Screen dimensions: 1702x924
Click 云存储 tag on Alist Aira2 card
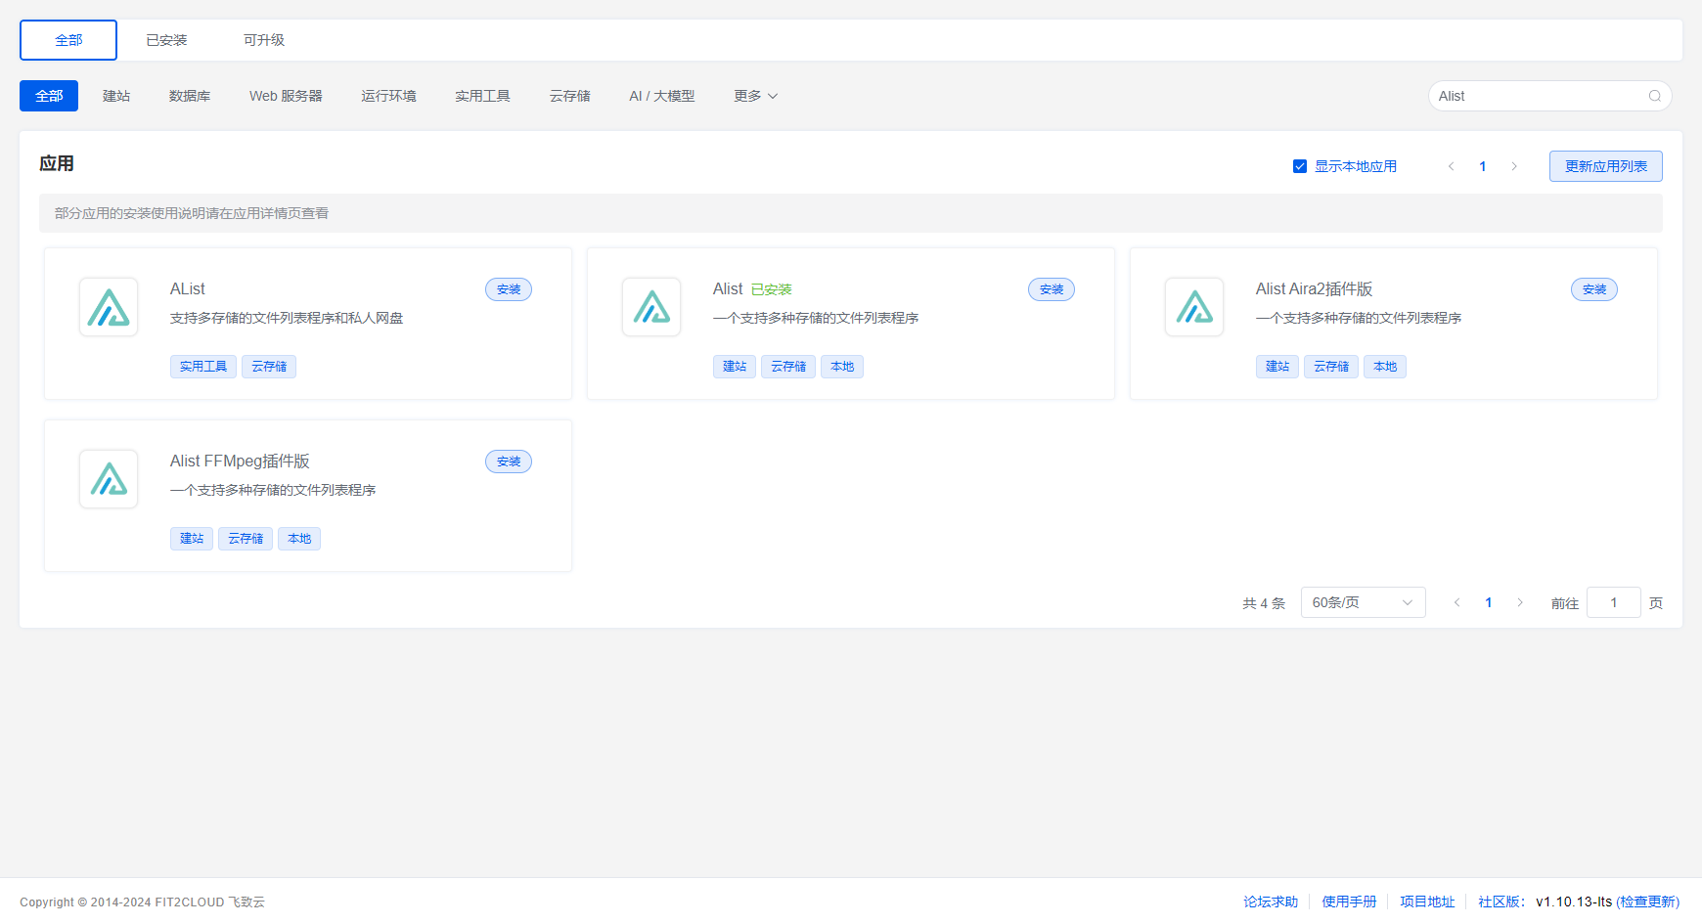[x=1331, y=367]
